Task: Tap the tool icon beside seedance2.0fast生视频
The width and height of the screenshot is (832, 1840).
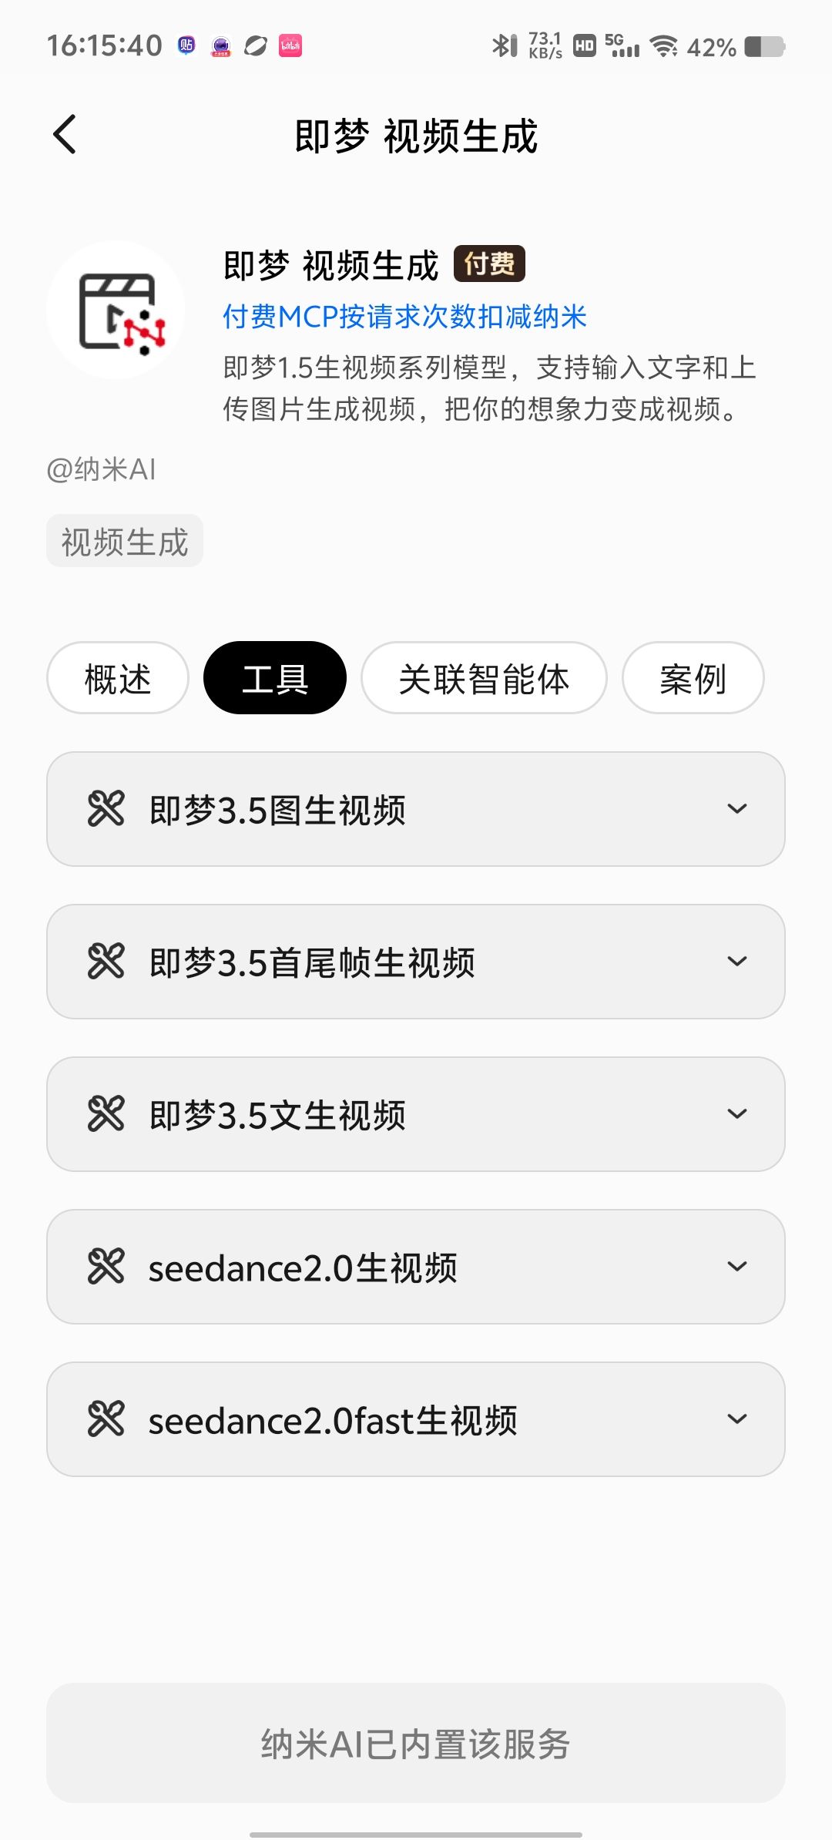Action: pos(106,1419)
